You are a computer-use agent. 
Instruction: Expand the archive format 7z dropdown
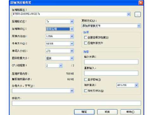coord(72,22)
